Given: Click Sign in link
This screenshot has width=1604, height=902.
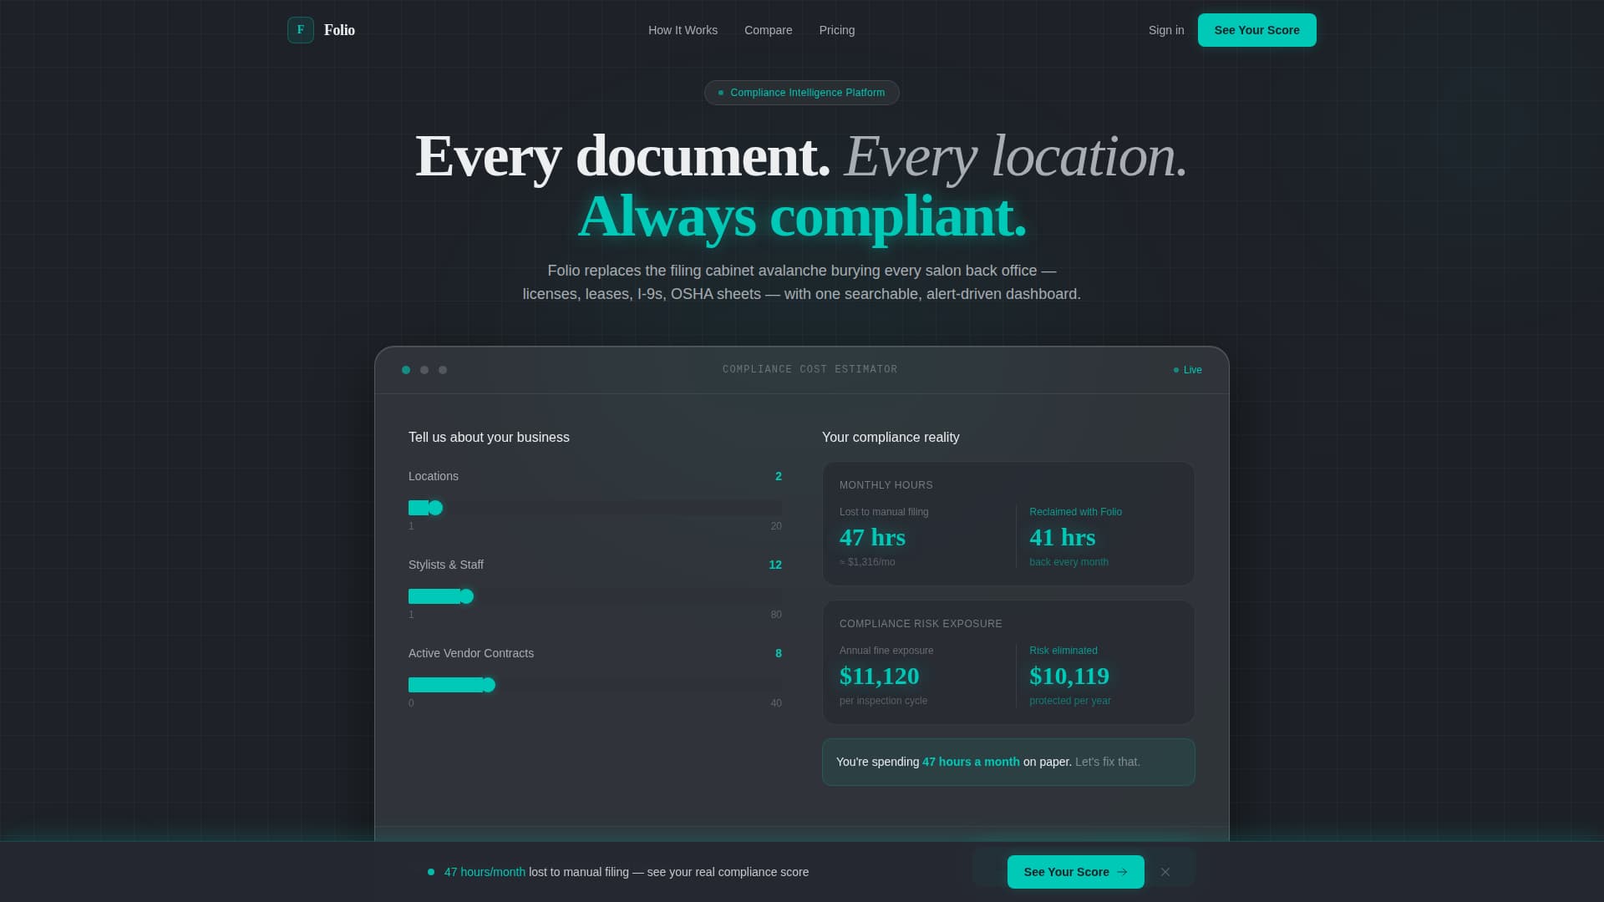Looking at the screenshot, I should [1166, 30].
